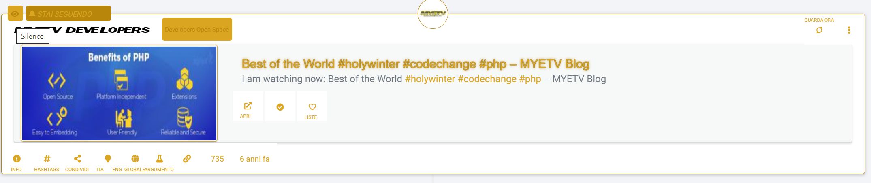The image size is (871, 183).
Task: Click the Benefits of PHP thumbnail
Action: (x=119, y=93)
